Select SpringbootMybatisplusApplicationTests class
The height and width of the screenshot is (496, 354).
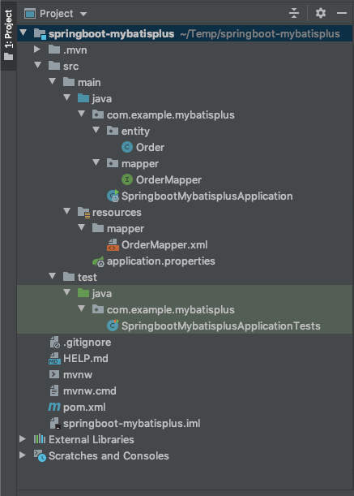pyautogui.click(x=220, y=326)
